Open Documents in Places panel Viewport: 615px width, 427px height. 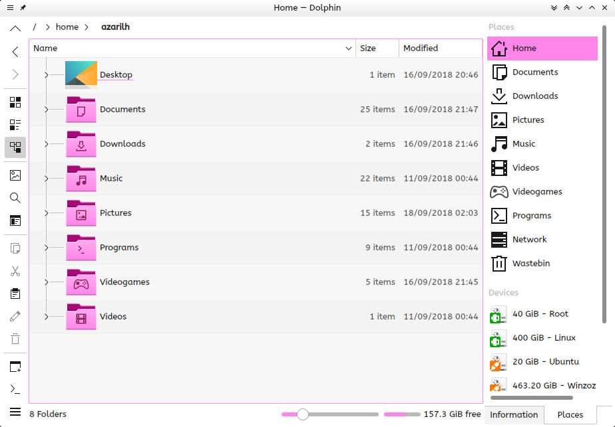(542, 72)
